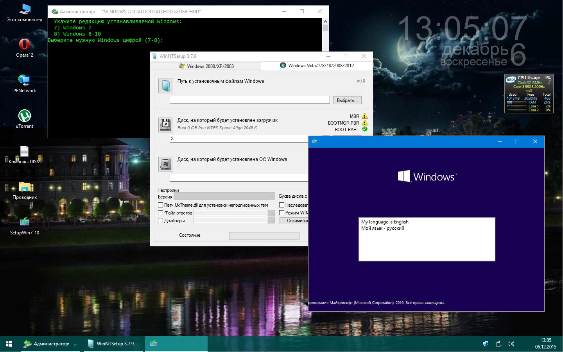Click browse button next to Файл ответов field
The image size is (563, 352).
271,213
